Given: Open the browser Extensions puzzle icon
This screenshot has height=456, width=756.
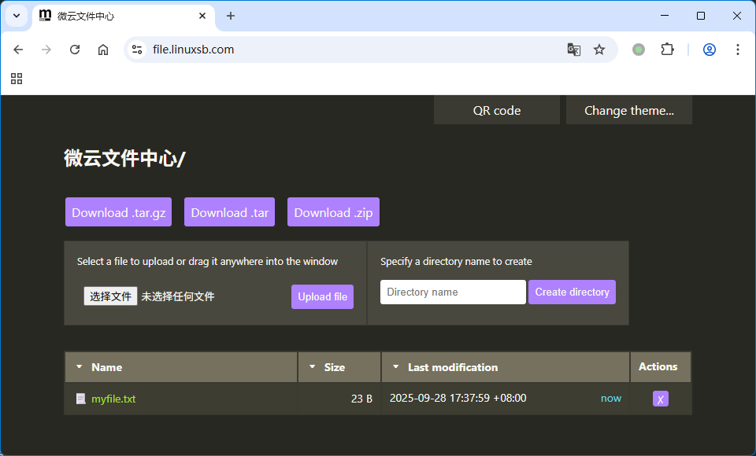Looking at the screenshot, I should [x=667, y=50].
